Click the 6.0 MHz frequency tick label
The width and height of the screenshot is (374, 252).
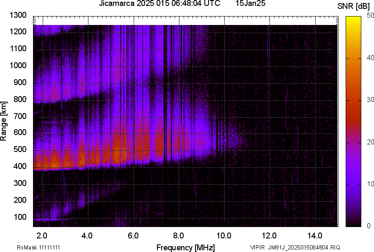click(133, 235)
